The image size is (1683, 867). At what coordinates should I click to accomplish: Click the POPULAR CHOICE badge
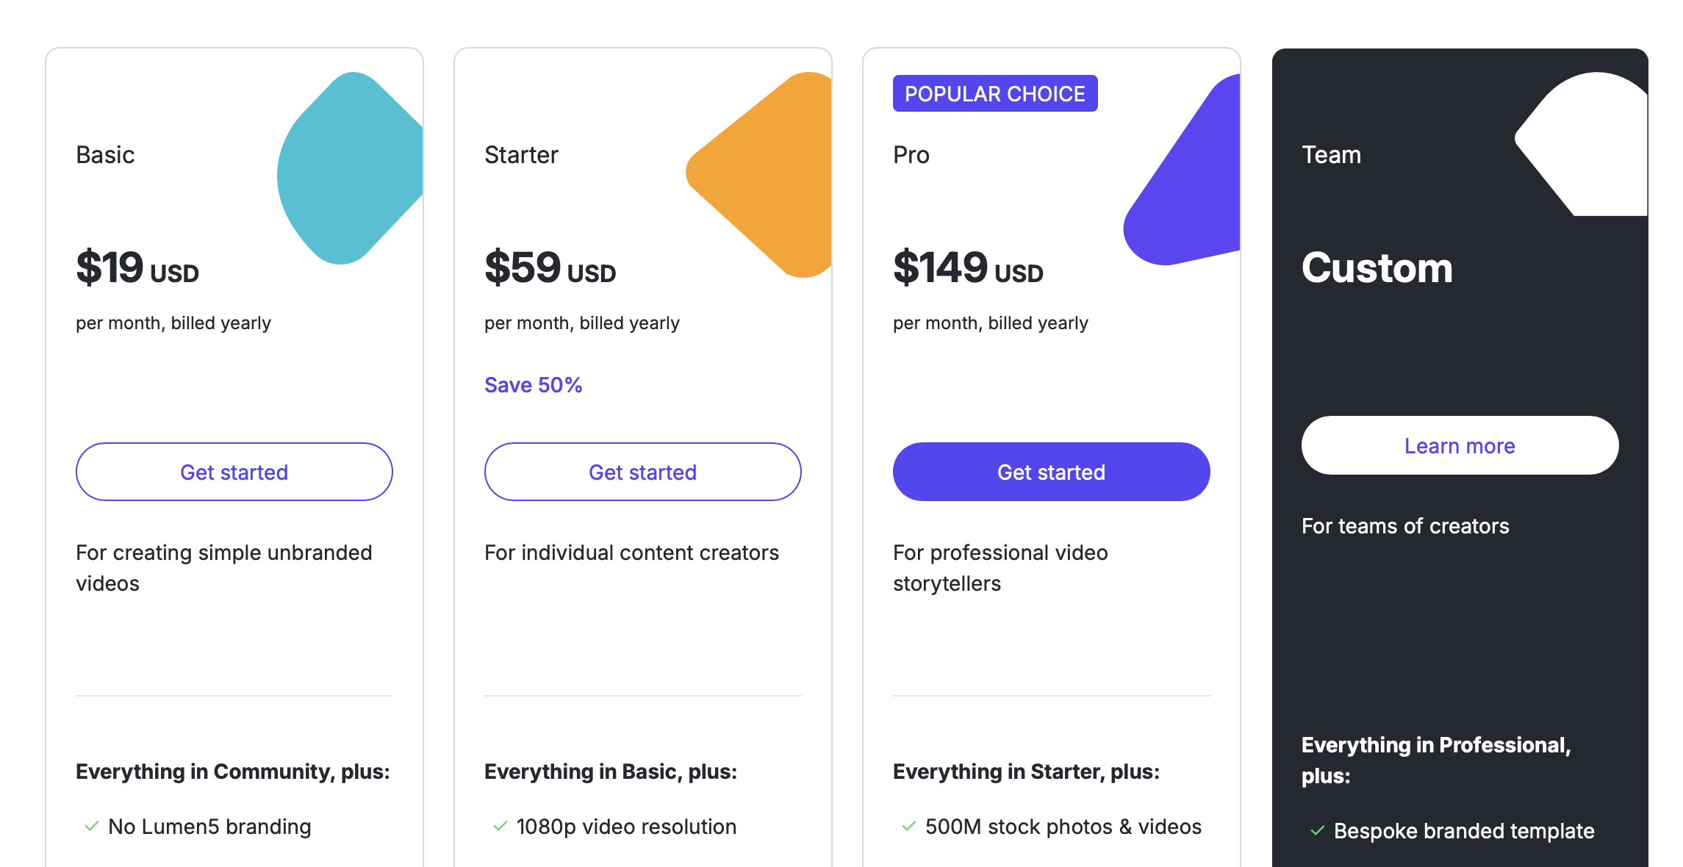(x=994, y=94)
